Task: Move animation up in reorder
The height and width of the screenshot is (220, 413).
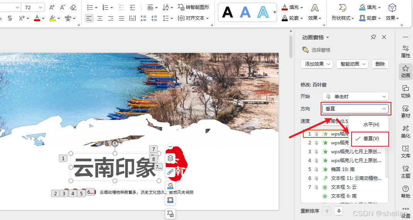Action: point(327,211)
